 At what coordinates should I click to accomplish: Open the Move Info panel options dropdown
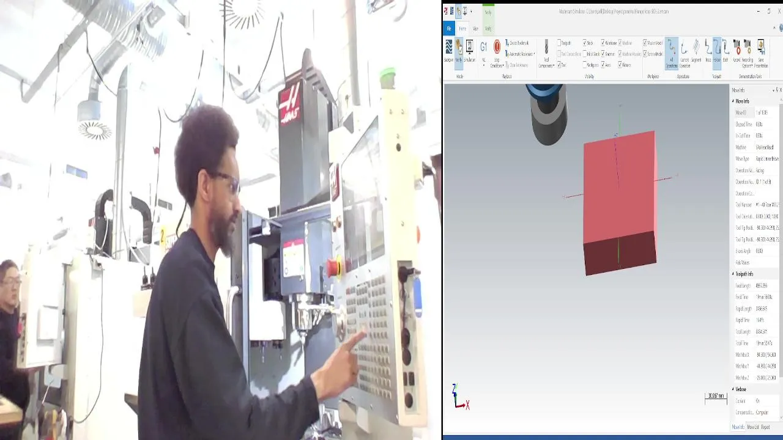773,90
